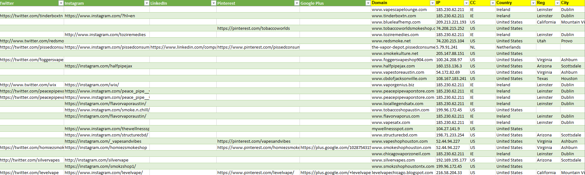585x175 pixels.
Task: Select IP cell 5.79.91.241
Action: pos(452,47)
